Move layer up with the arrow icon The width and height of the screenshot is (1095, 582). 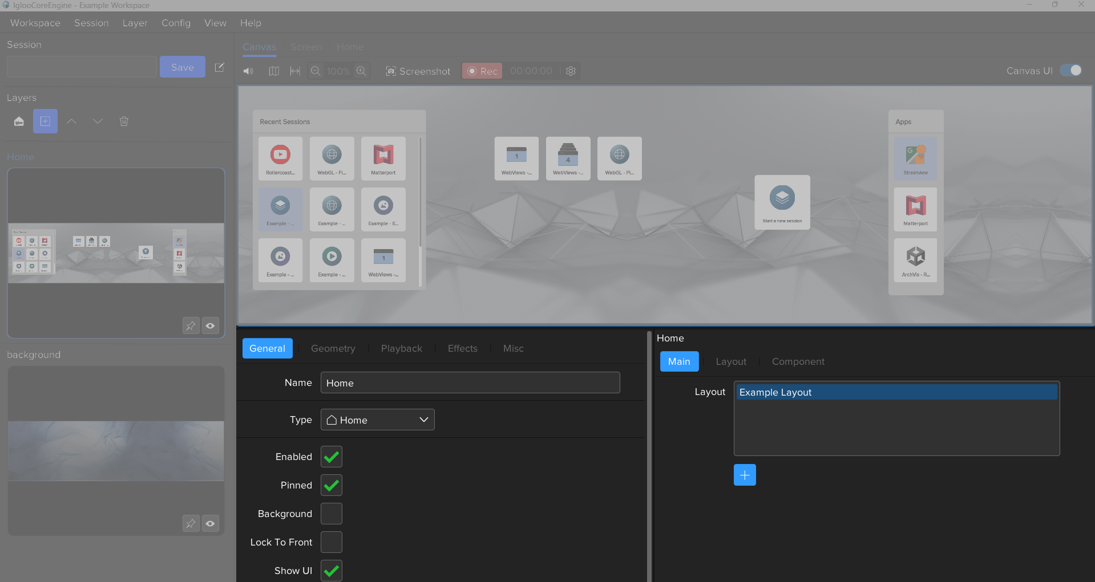(x=71, y=121)
